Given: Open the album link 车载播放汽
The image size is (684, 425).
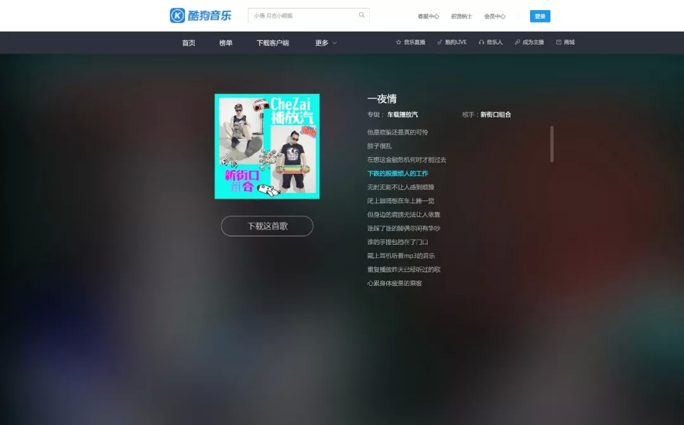Looking at the screenshot, I should [x=403, y=114].
